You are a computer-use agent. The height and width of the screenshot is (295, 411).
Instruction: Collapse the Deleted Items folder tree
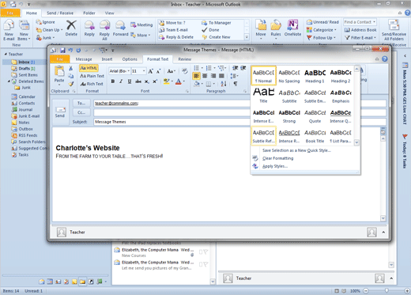pyautogui.click(x=9, y=81)
